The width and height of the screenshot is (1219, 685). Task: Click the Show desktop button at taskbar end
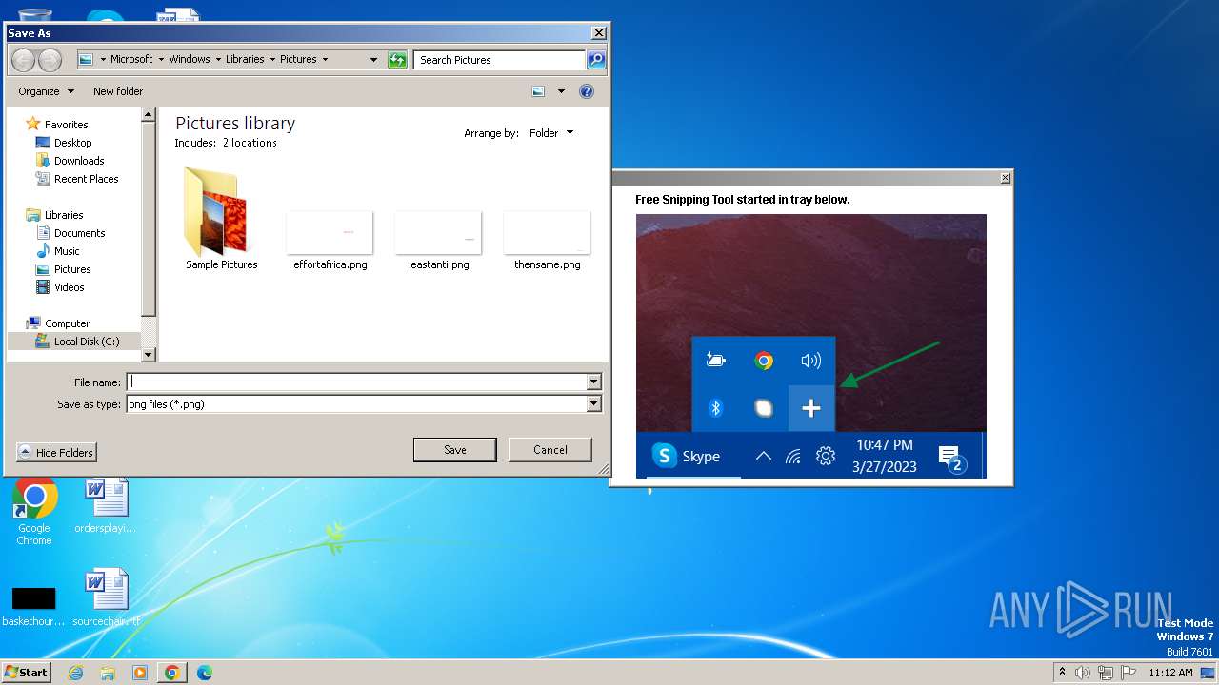coord(1208,673)
